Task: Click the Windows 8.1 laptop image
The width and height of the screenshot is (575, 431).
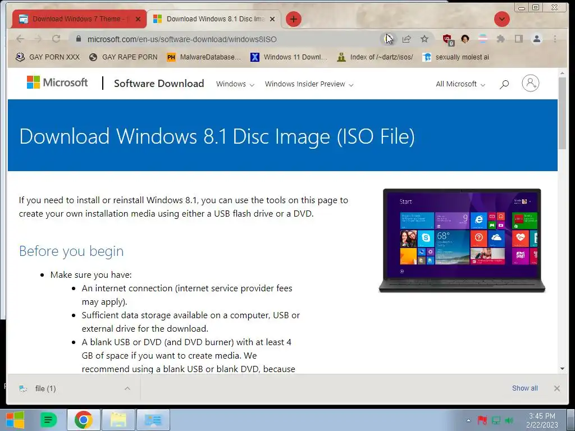Action: (x=462, y=240)
